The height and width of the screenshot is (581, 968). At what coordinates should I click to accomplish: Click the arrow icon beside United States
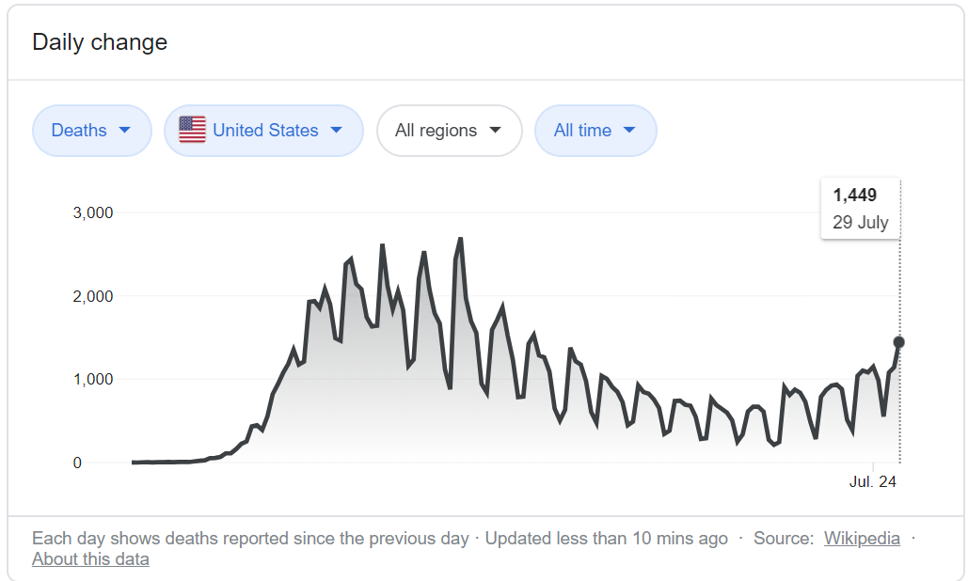336,130
